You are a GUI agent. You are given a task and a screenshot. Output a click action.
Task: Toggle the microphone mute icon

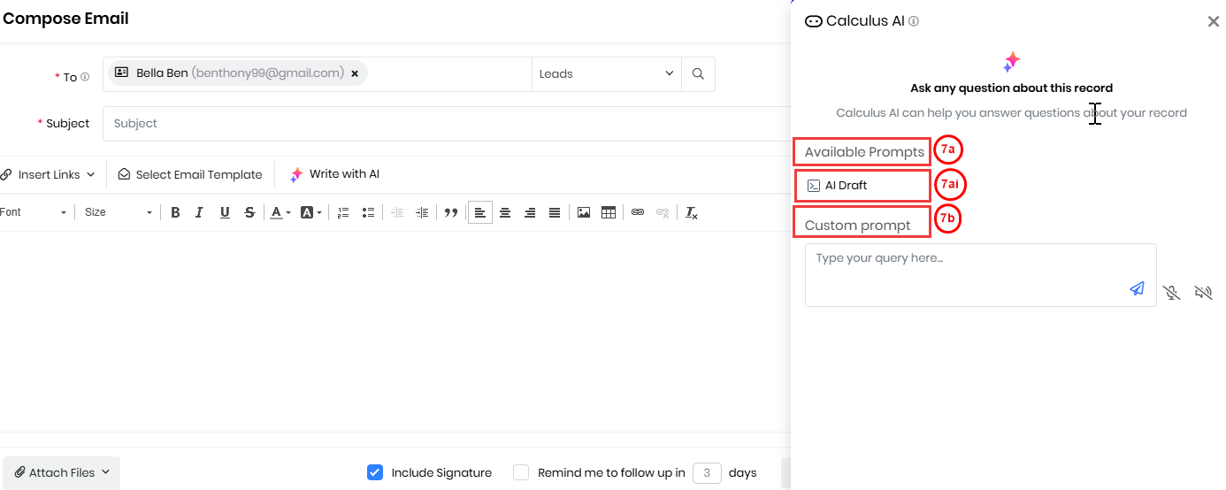(x=1172, y=293)
